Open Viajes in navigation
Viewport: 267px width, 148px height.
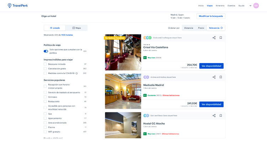point(210,6)
